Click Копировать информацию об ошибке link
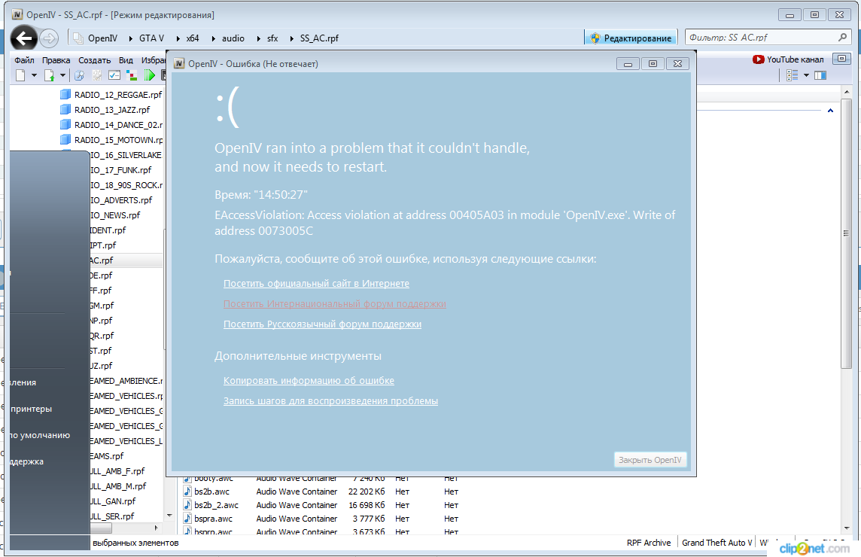The height and width of the screenshot is (557, 861). (309, 381)
